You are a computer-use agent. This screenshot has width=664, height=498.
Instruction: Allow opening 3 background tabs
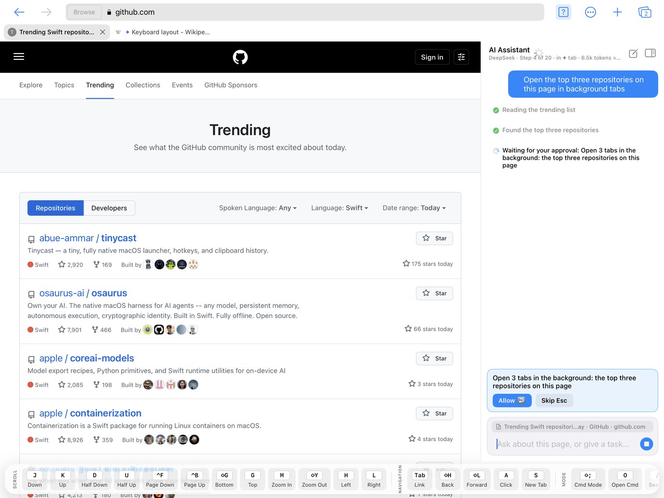(x=512, y=401)
